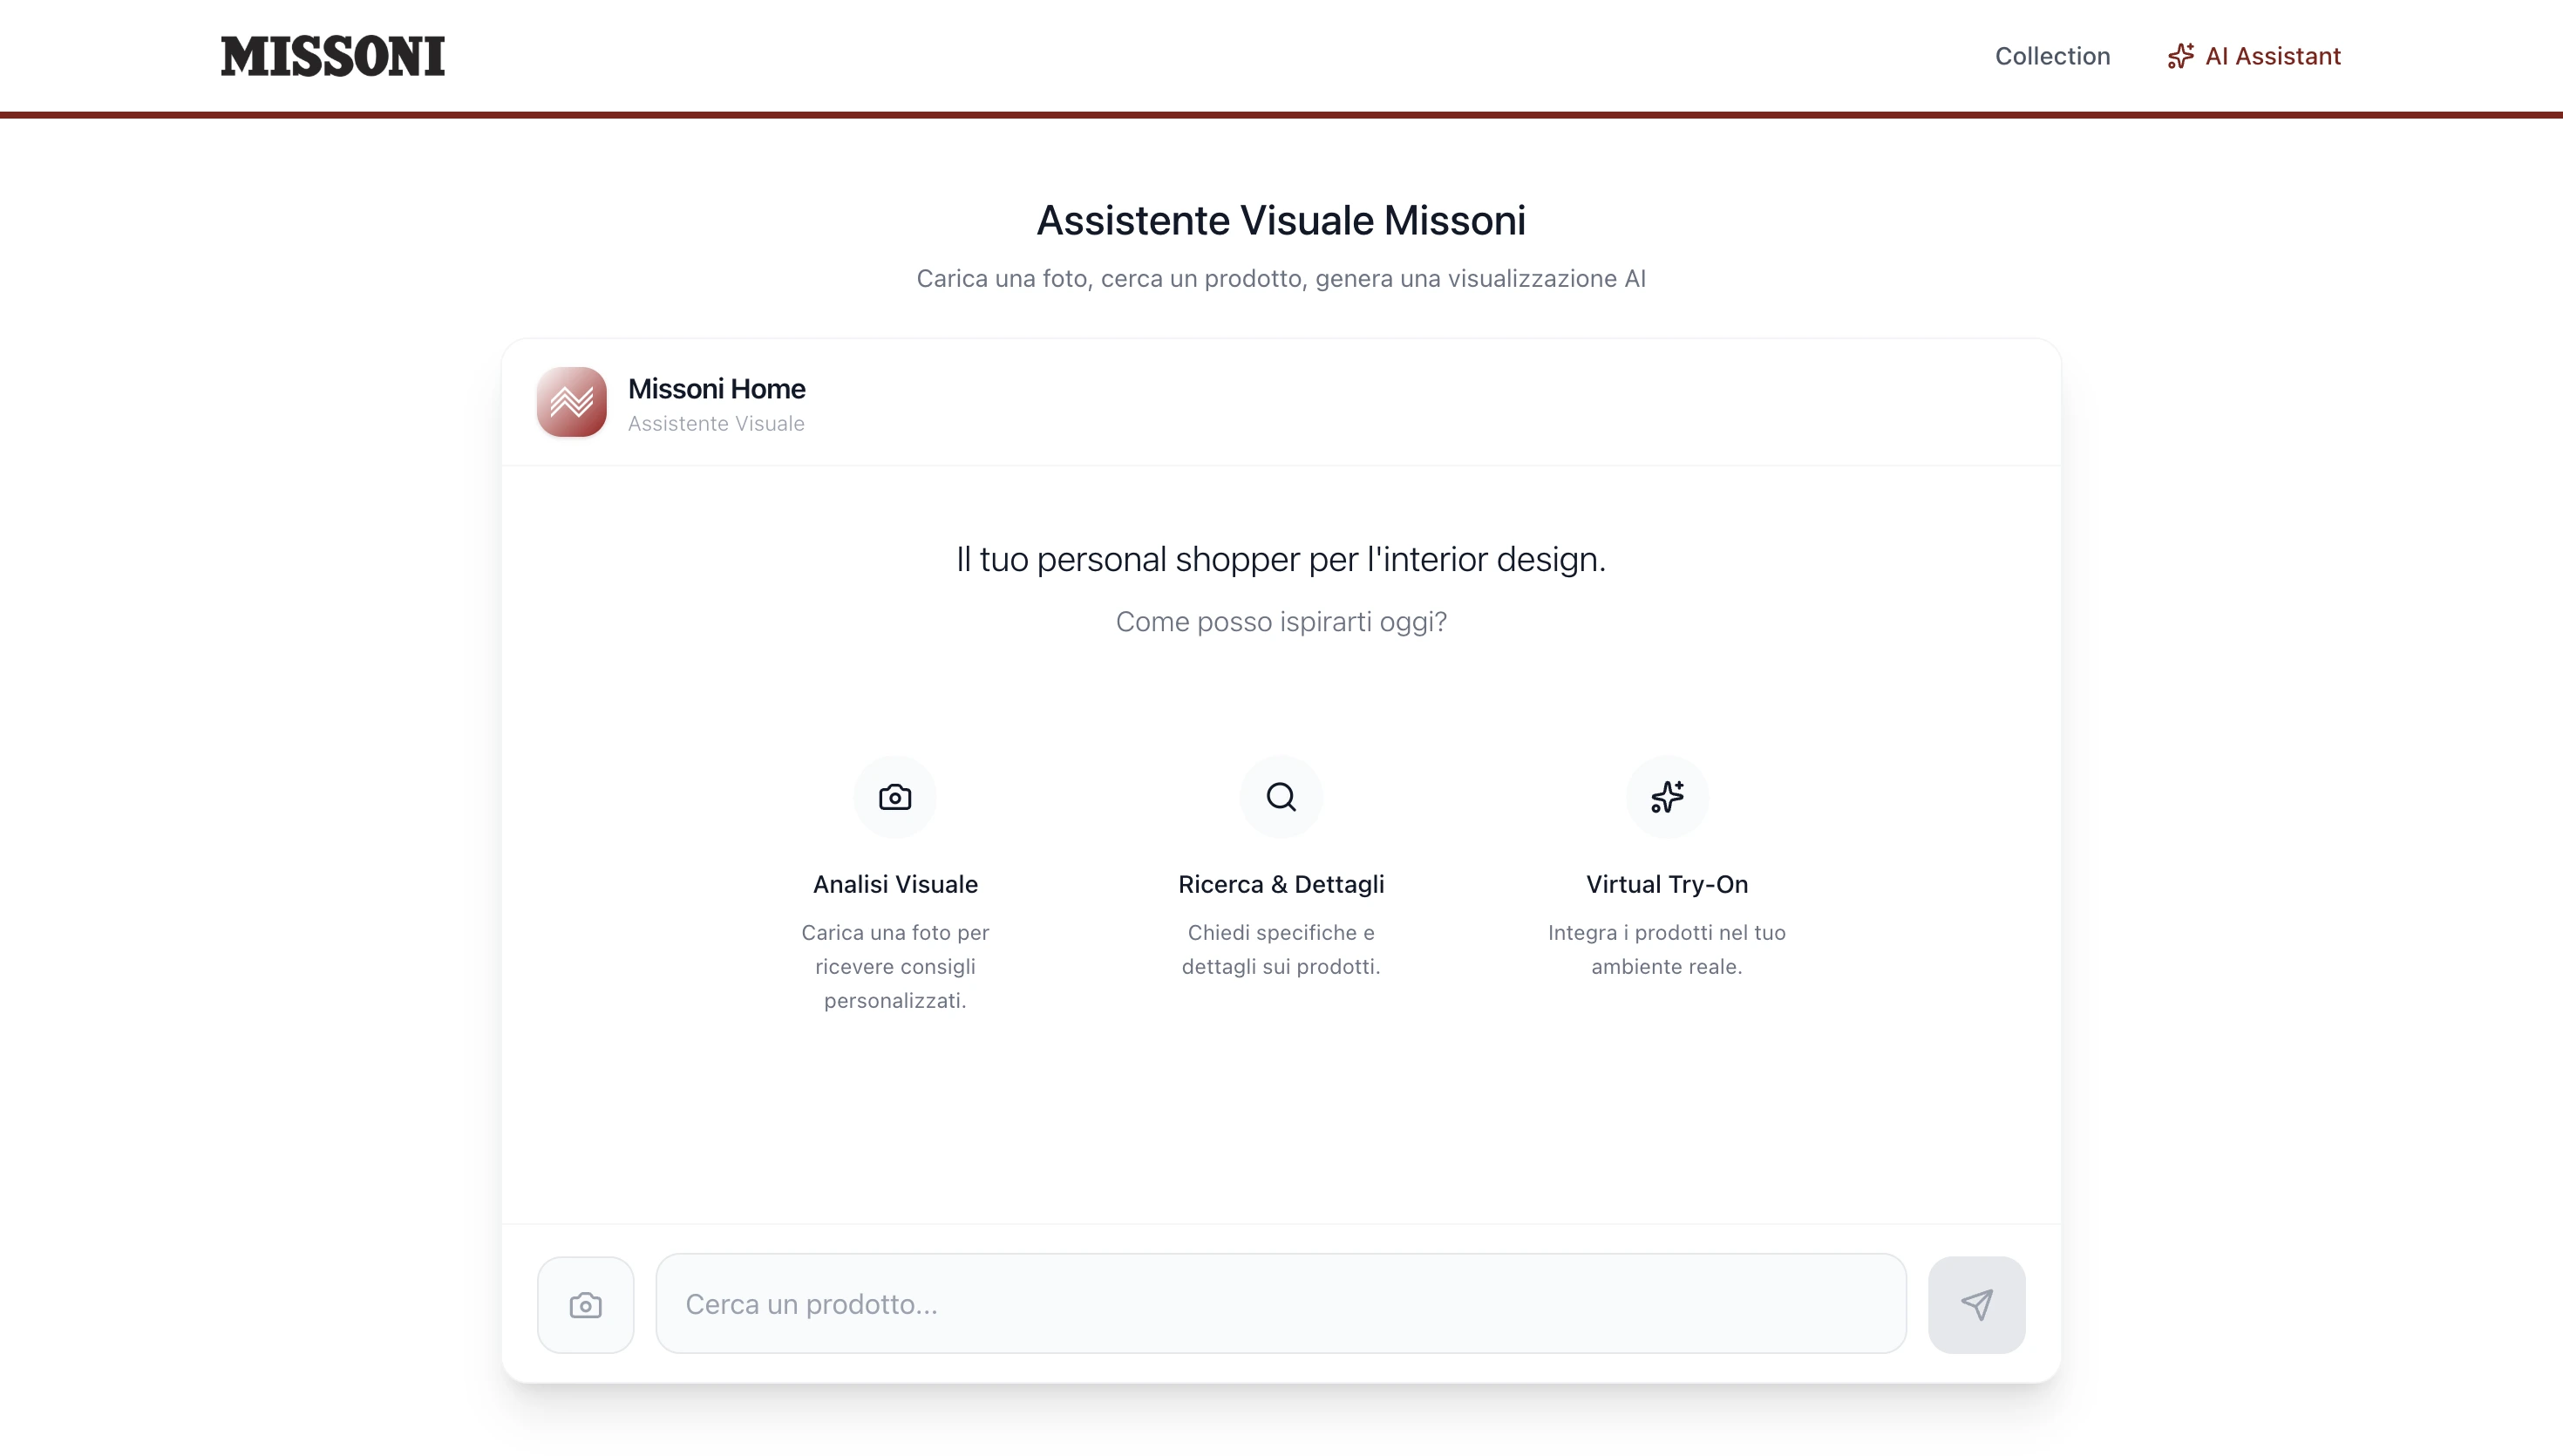Open the Analisi Visuale feature card
Image resolution: width=2563 pixels, height=1456 pixels.
tap(894, 885)
